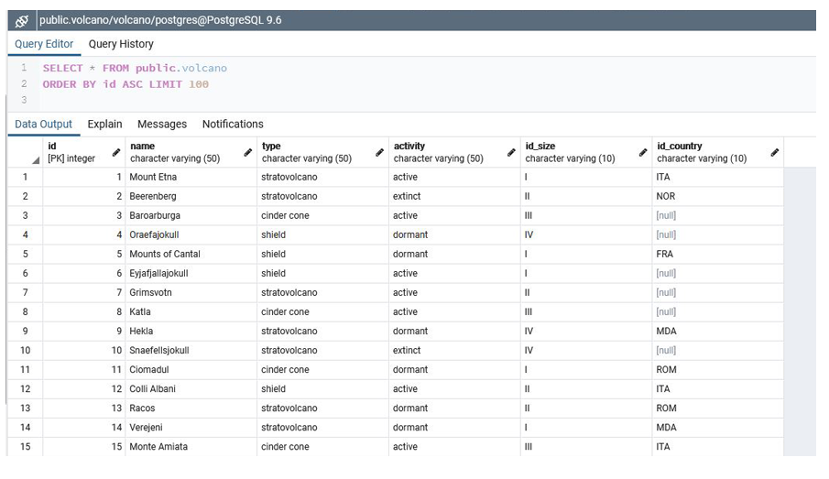
Task: Click the pencil icon in the type column header
Action: point(379,152)
